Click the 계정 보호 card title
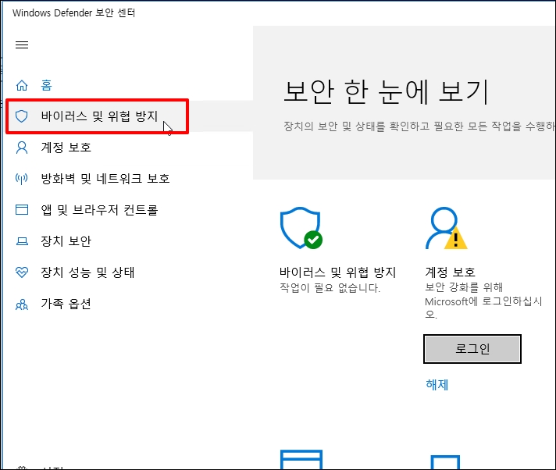Viewport: 556px width, 470px height. 451,272
